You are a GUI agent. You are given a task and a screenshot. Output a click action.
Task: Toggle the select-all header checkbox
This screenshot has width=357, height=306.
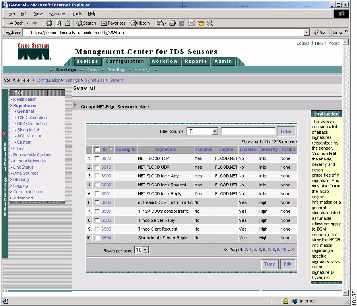coord(97,149)
